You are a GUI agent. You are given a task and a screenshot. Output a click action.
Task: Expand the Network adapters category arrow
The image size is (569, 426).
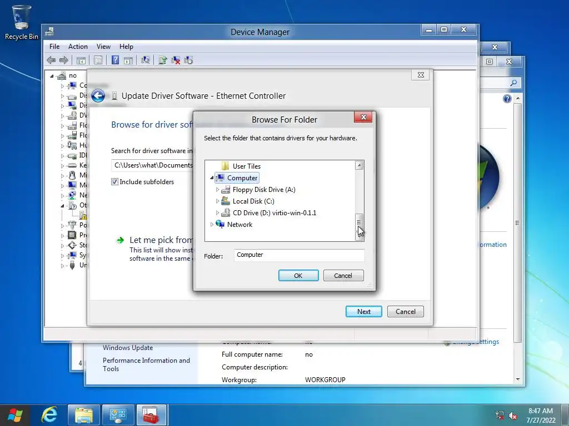pos(62,196)
